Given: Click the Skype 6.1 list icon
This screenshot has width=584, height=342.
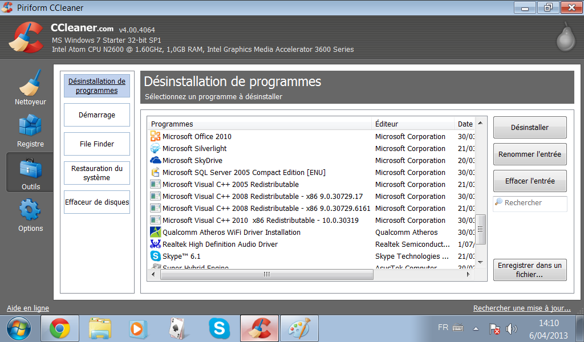Looking at the screenshot, I should tap(155, 256).
